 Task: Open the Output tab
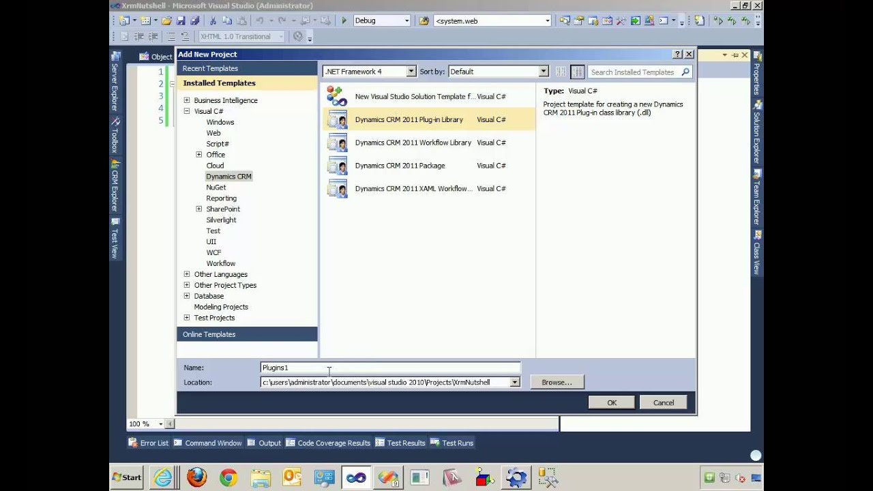coord(264,443)
